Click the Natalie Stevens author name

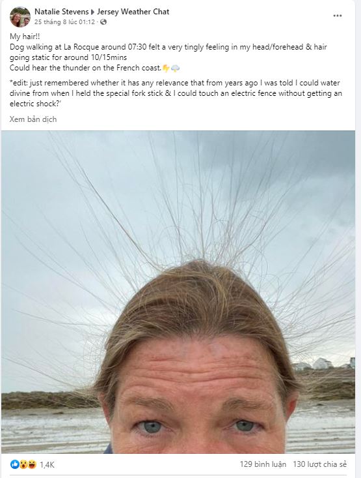coord(61,12)
